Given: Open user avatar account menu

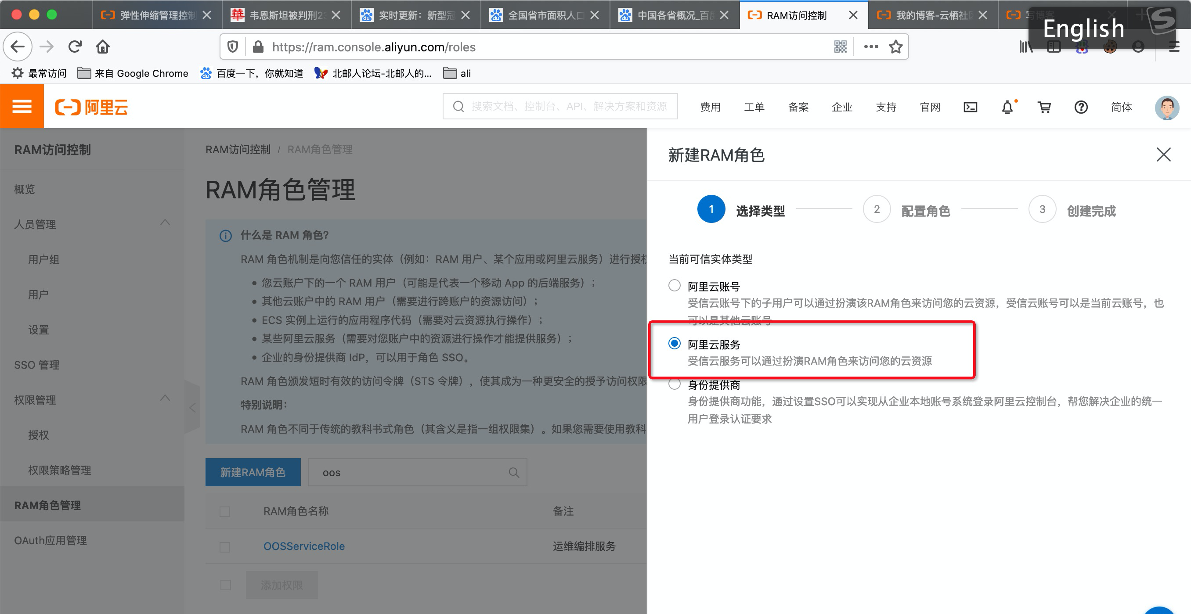Looking at the screenshot, I should (x=1167, y=107).
